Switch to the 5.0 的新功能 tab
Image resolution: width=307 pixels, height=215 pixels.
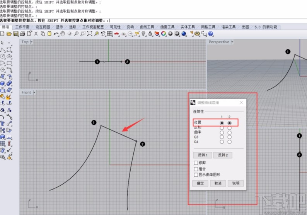266,27
